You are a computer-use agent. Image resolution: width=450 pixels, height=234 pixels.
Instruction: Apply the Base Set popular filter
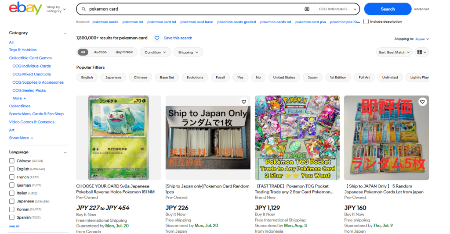tap(167, 77)
